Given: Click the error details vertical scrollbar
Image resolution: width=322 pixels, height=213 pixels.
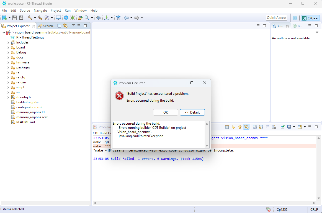Looking at the screenshot, I should coord(207,135).
